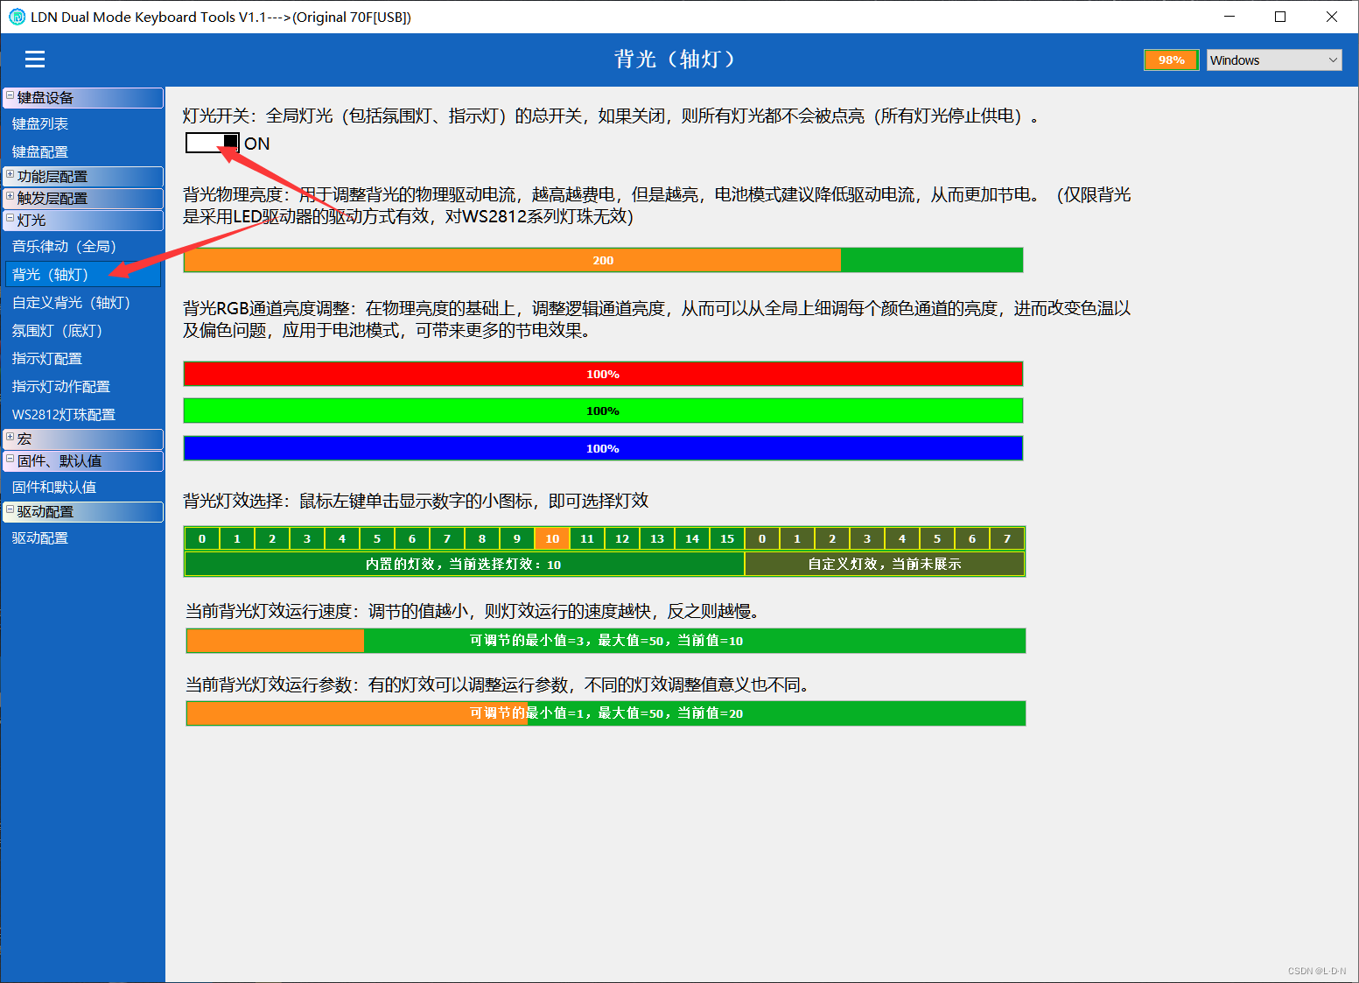The image size is (1359, 983).
Task: Adjust the effect running parameter slider
Action: tap(606, 713)
